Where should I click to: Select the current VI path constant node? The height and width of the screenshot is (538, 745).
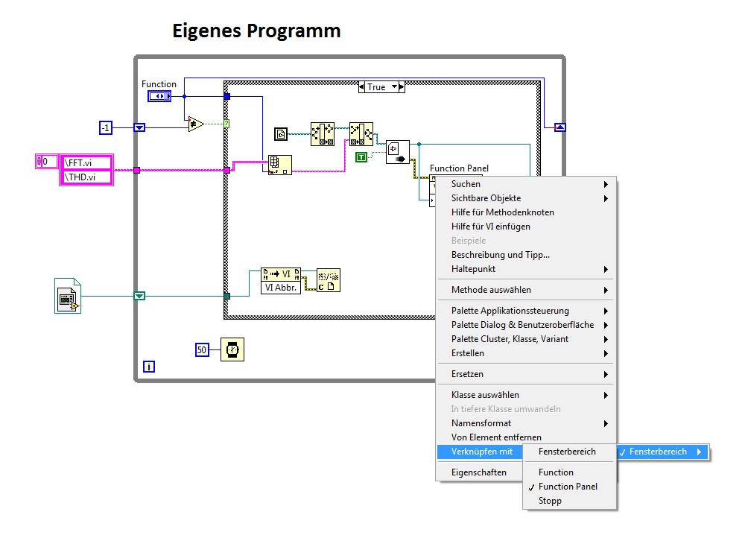pos(281,134)
